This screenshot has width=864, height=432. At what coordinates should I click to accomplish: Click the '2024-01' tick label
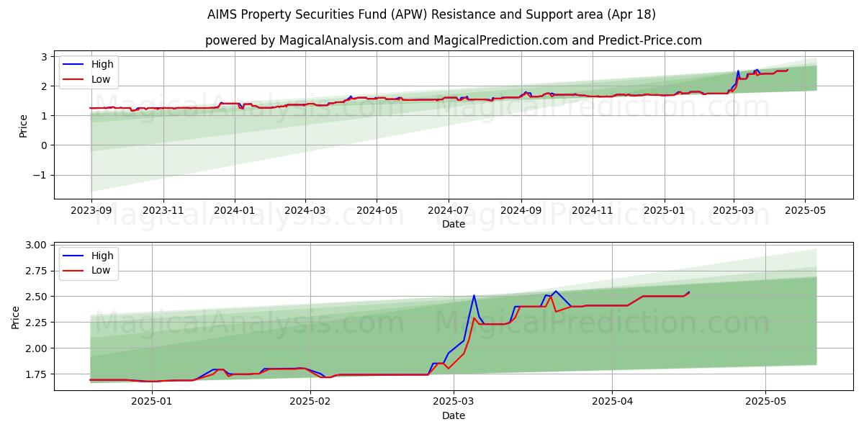(x=235, y=210)
